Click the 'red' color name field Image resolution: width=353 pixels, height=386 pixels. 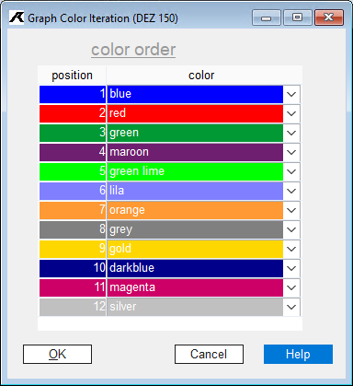195,113
